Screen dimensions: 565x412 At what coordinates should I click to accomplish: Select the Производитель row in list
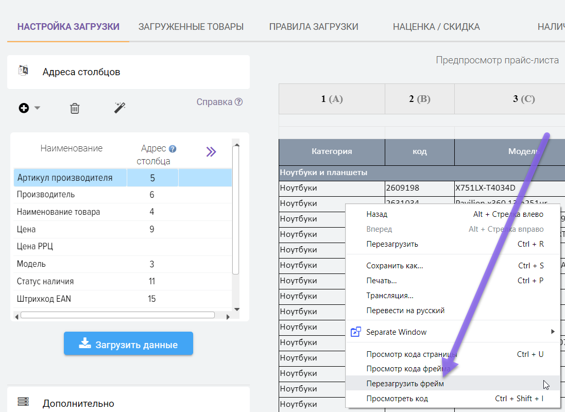46,195
